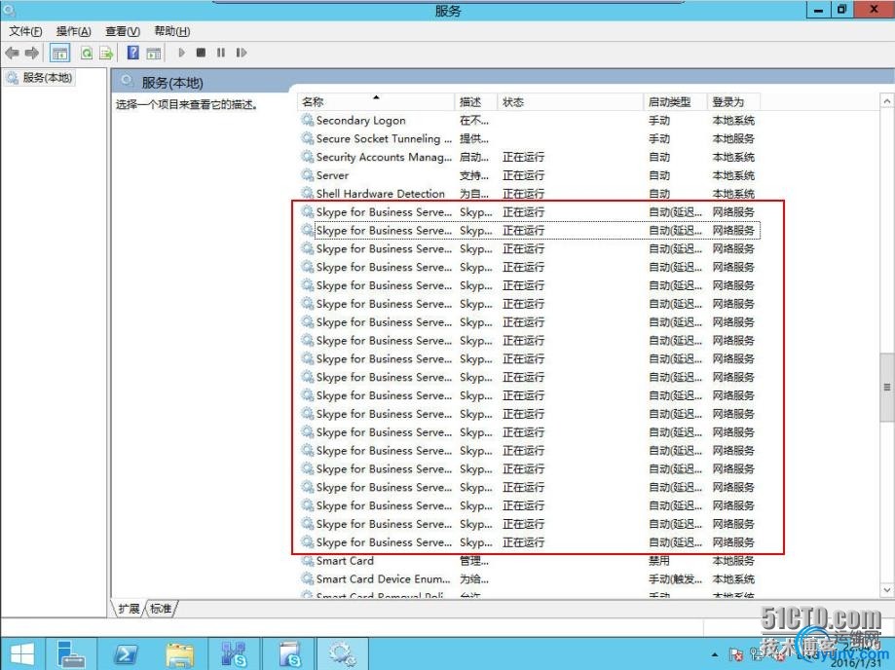
Task: Sort by the 登录为 column header
Action: (734, 102)
